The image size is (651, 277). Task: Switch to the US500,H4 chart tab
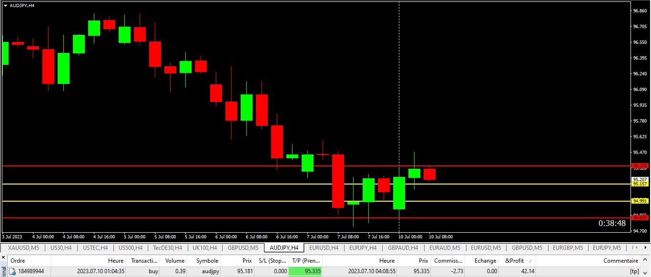click(x=131, y=247)
